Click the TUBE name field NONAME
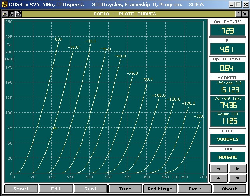Viewport: 250px width, 196px height. pyautogui.click(x=229, y=157)
